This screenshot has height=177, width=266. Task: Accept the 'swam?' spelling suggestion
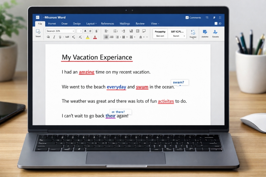[x=178, y=82]
